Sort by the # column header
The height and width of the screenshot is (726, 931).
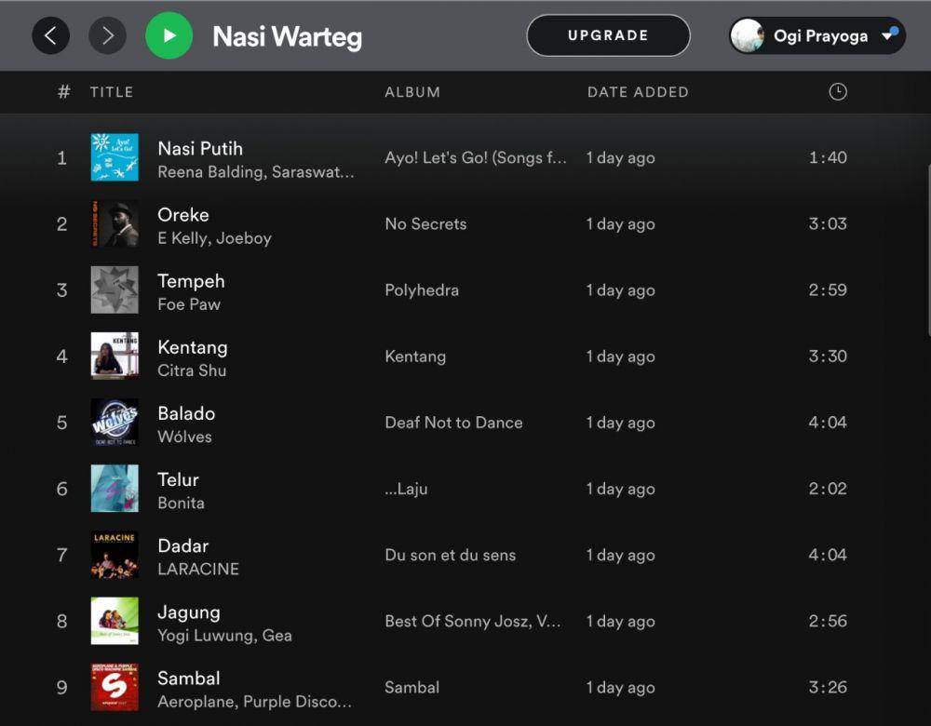click(x=63, y=92)
